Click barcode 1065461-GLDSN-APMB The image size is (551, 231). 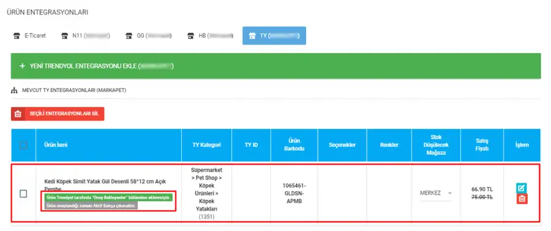(294, 194)
